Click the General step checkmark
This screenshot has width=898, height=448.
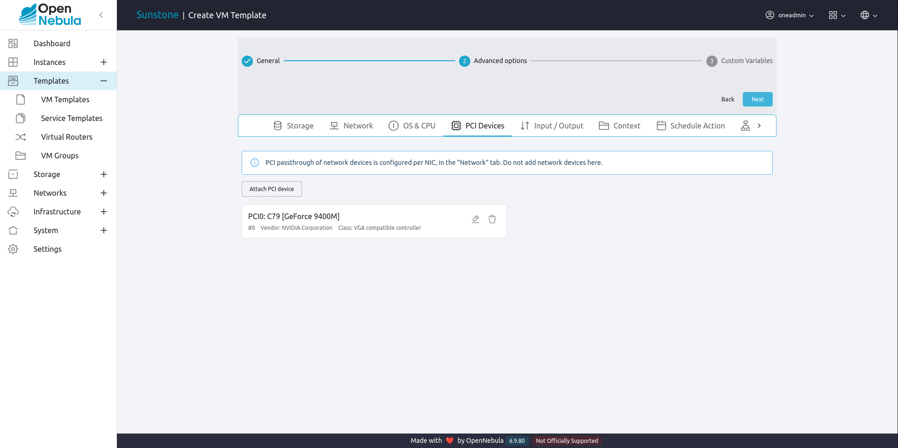(247, 61)
